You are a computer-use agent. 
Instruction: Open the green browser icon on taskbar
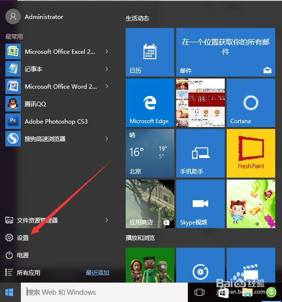tap(271, 292)
